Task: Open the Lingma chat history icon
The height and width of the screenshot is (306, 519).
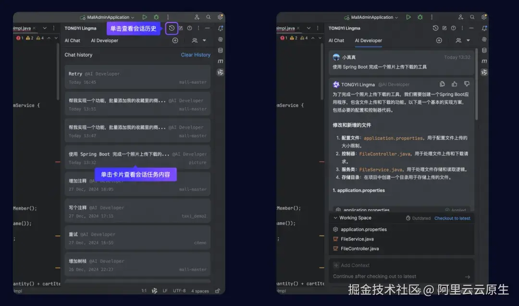Action: pos(172,28)
